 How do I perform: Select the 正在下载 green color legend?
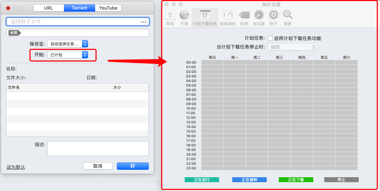[x=296, y=180]
